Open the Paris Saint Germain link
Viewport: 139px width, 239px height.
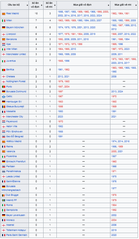[x=17, y=235]
